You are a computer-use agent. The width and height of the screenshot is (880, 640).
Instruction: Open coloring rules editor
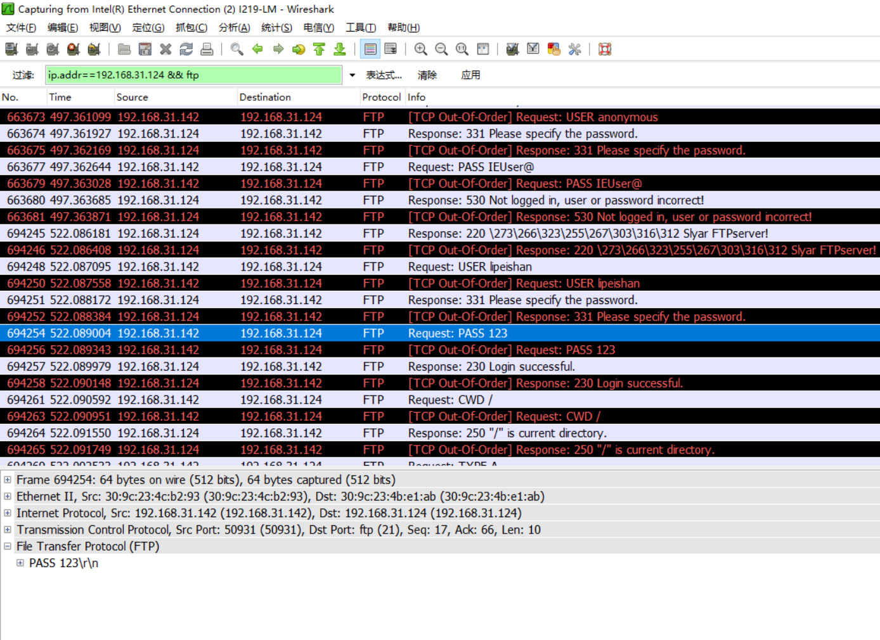coord(553,49)
